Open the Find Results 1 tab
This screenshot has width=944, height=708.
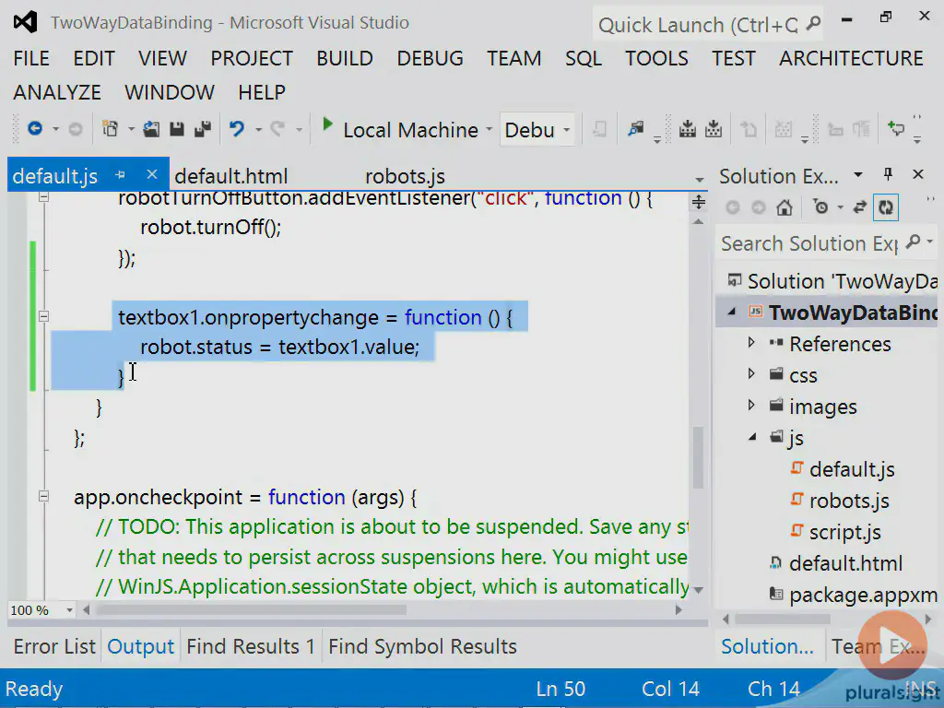tap(251, 646)
